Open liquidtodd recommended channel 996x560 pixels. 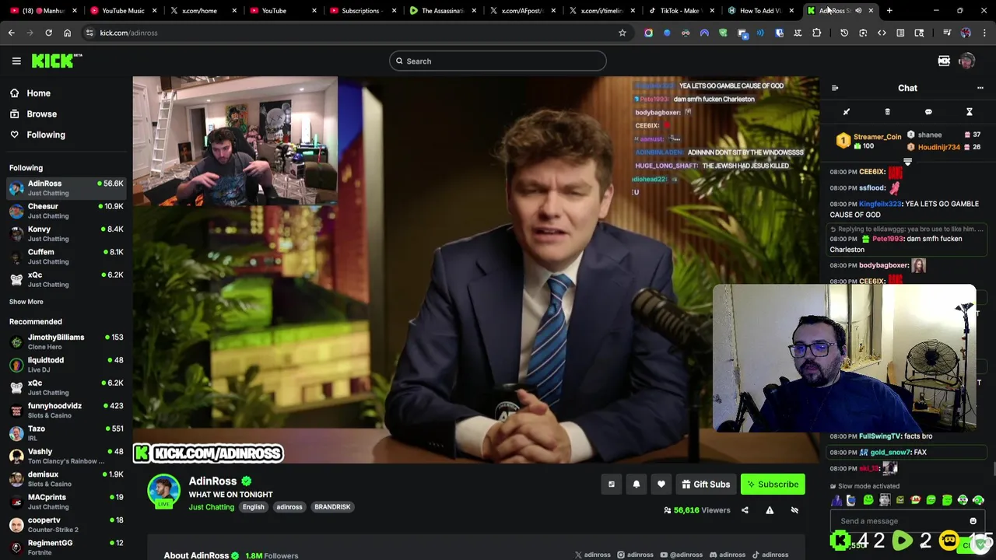coord(66,364)
